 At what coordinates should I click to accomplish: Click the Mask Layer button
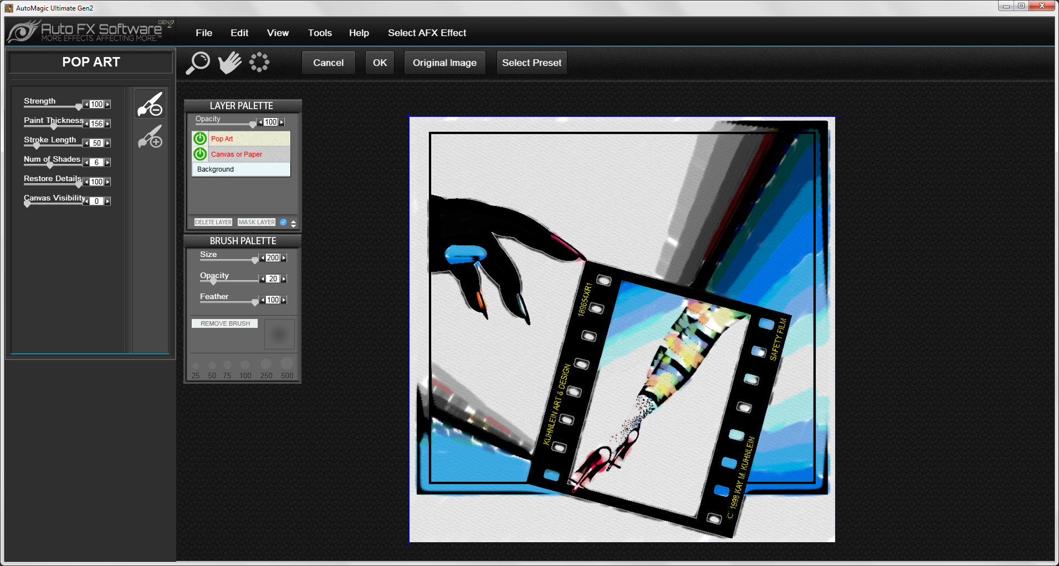coord(257,222)
